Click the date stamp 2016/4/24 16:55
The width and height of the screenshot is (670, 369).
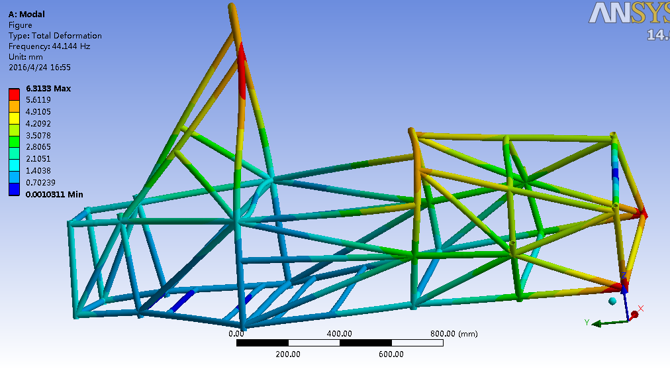coord(39,68)
